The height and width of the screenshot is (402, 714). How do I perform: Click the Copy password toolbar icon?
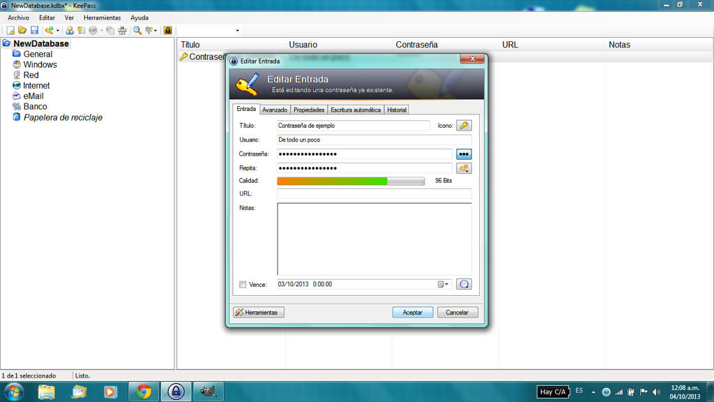pyautogui.click(x=82, y=31)
